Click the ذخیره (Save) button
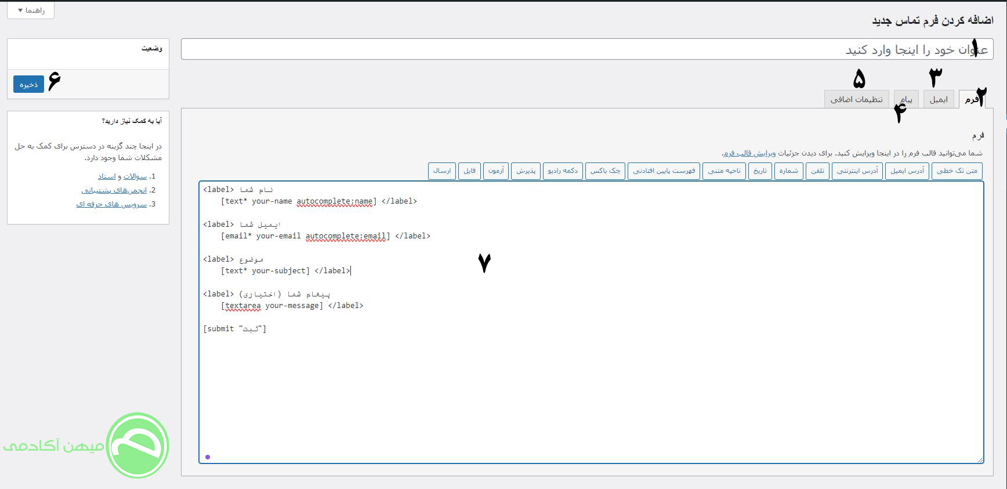 click(x=28, y=84)
